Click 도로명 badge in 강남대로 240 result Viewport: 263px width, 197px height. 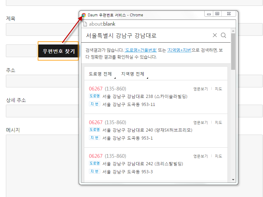(x=95, y=130)
